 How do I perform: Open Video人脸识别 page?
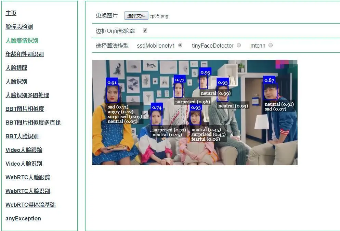pyautogui.click(x=23, y=164)
